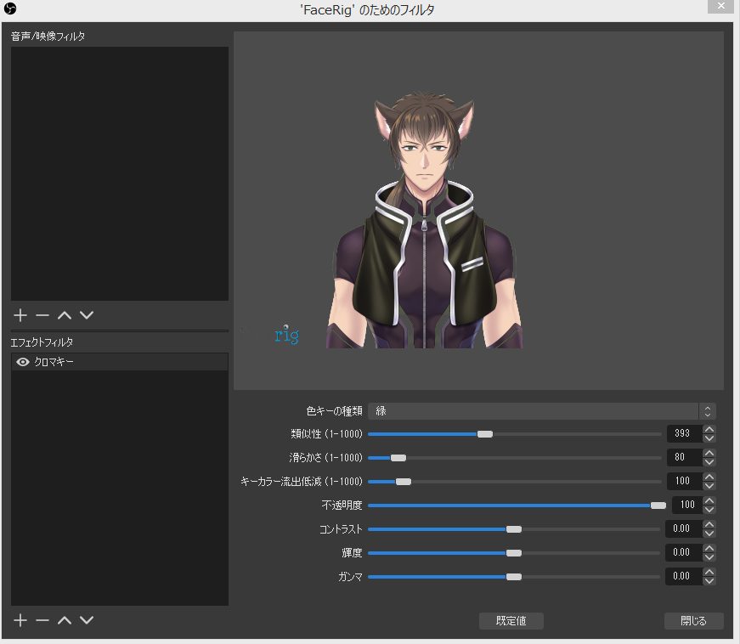Click the 類似性 value field showing 393
740x644 pixels.
click(x=684, y=433)
